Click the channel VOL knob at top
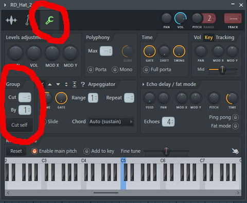Image resolution: width=247 pixels, height=203 pixels. click(180, 19)
